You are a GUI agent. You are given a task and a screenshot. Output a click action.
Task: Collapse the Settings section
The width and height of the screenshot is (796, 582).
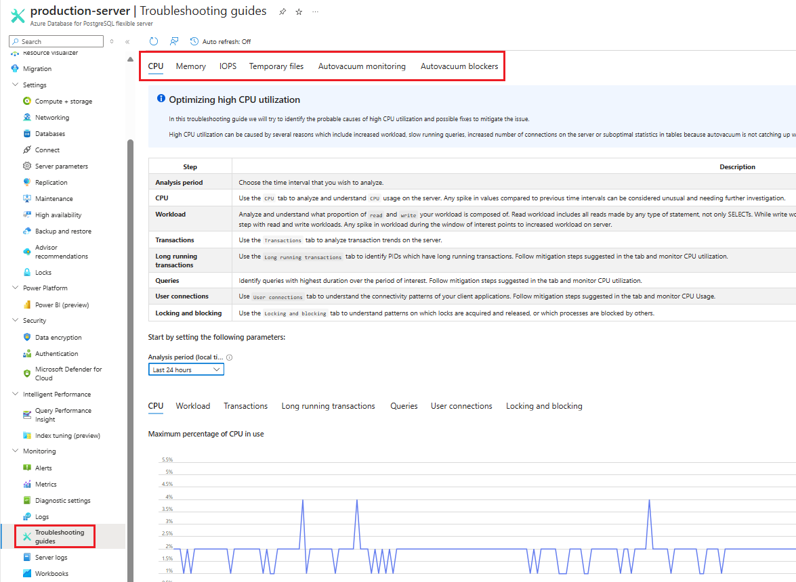(15, 85)
